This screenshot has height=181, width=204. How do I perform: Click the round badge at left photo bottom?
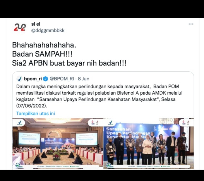click(18, 165)
